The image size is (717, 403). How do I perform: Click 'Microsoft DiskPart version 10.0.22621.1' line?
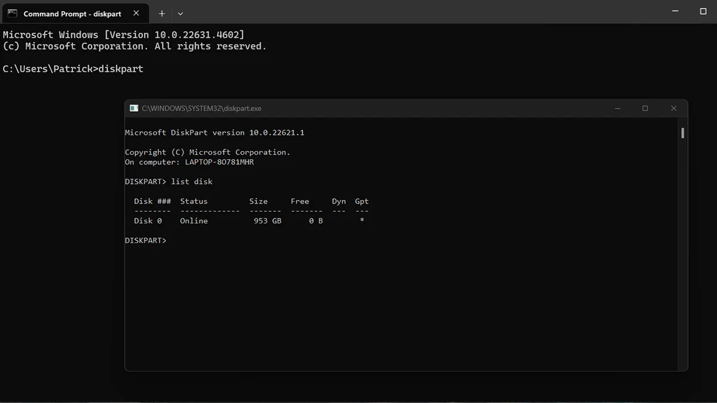(215, 133)
